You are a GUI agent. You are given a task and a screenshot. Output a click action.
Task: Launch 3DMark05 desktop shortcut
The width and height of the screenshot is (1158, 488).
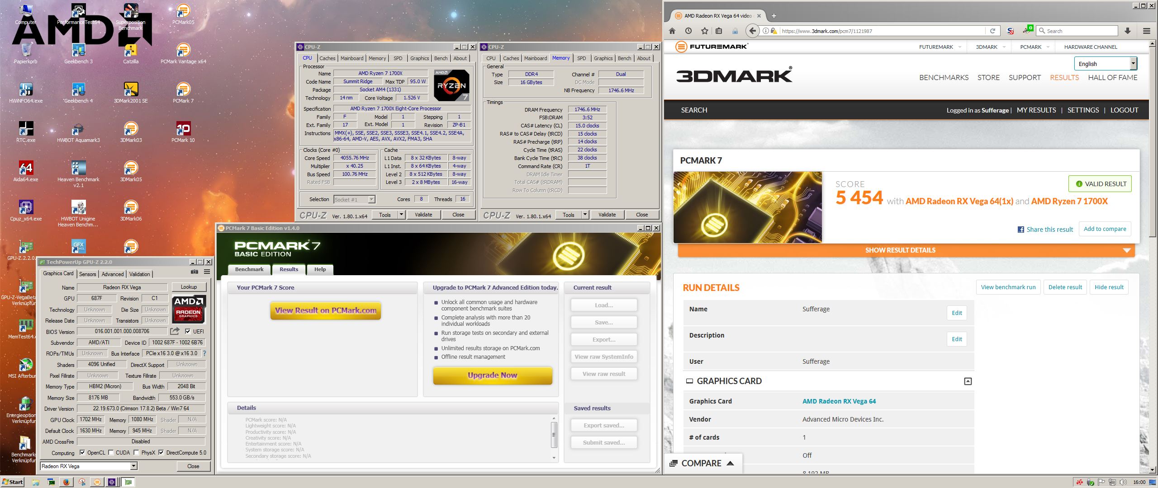tap(131, 171)
